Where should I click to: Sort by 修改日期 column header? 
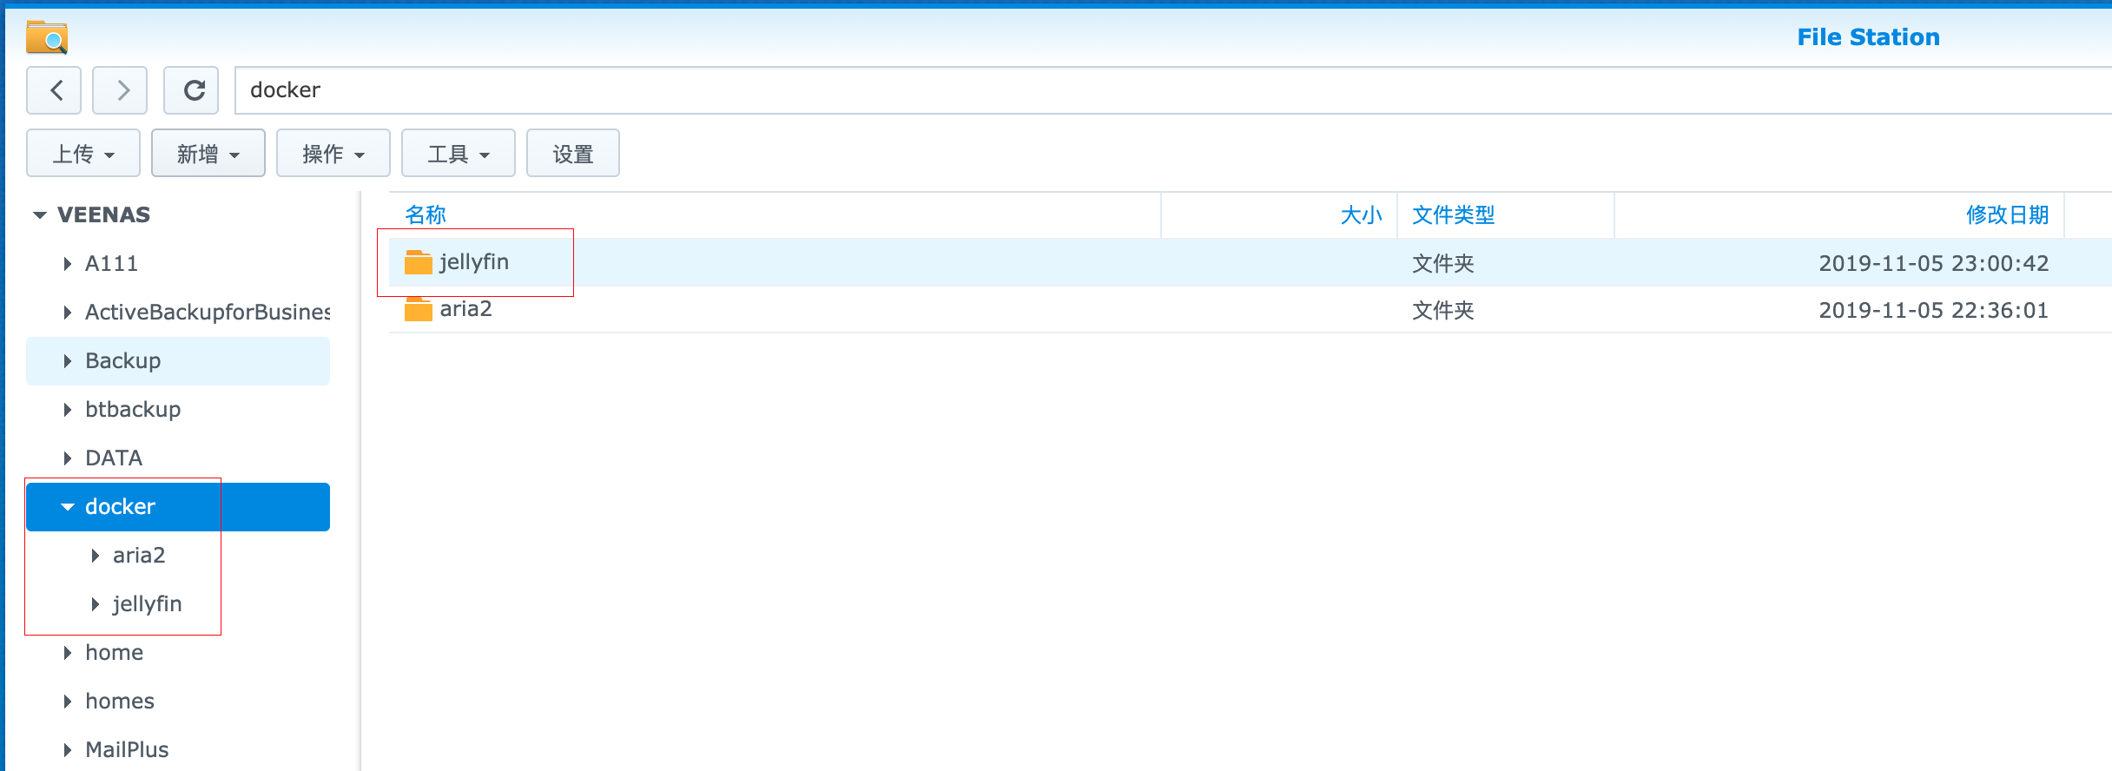[2007, 215]
